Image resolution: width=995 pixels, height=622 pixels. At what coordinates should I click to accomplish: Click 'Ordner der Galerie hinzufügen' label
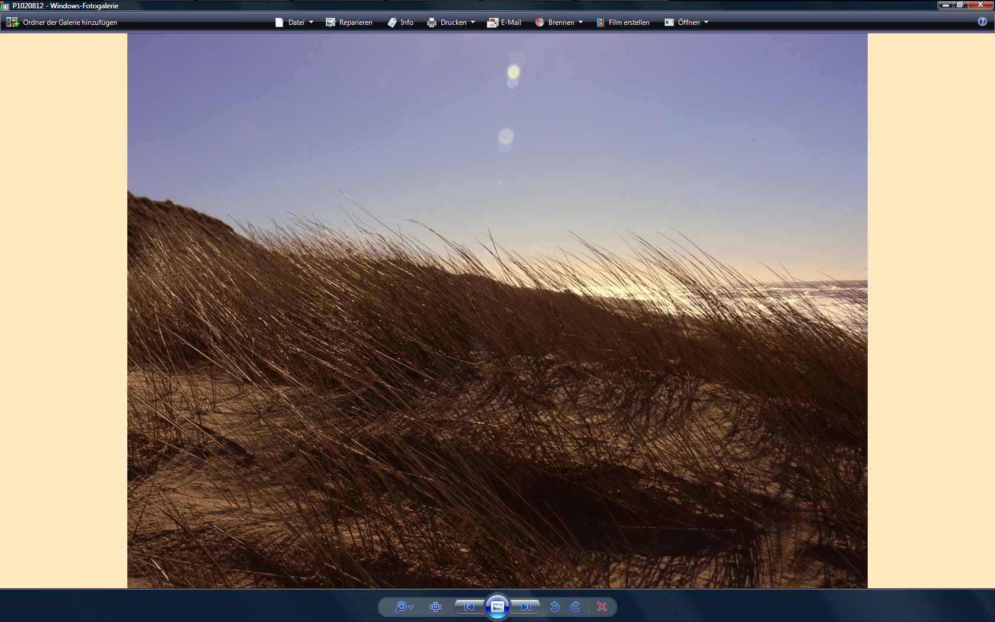pyautogui.click(x=70, y=23)
